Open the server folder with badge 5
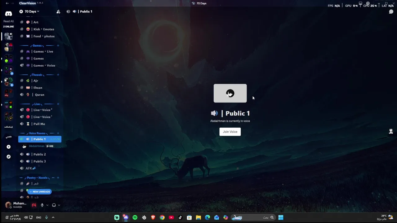The height and width of the screenshot is (223, 397). click(x=8, y=82)
